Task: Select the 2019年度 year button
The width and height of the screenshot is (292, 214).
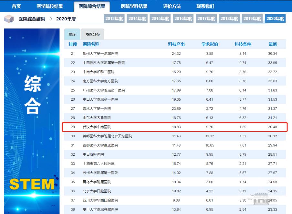Action: [x=252, y=19]
